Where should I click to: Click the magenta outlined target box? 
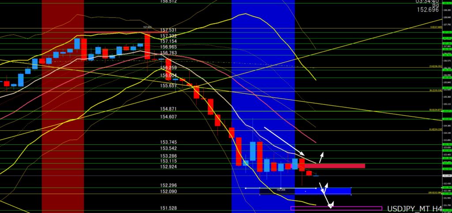(x=335, y=208)
